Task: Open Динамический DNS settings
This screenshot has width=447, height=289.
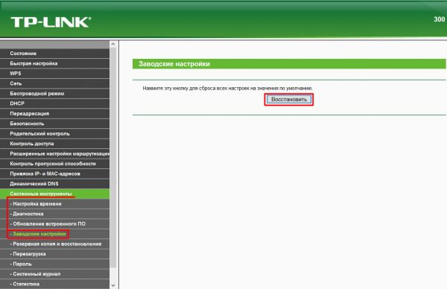Action: (x=54, y=183)
